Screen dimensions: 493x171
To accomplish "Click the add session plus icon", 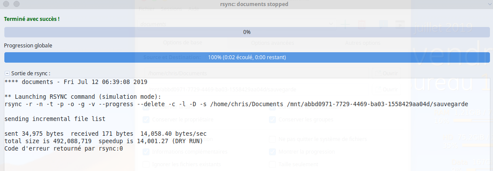I will 345,24.
